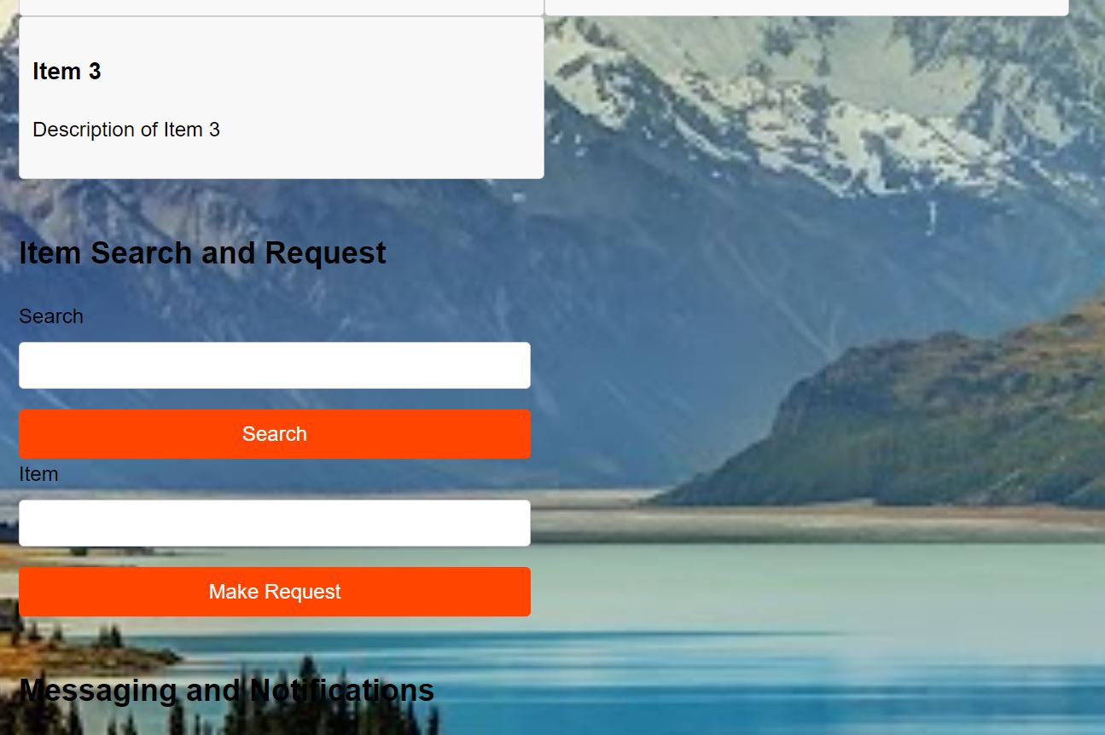Click the Item field label
Screen dimensions: 1105x735
click(38, 474)
